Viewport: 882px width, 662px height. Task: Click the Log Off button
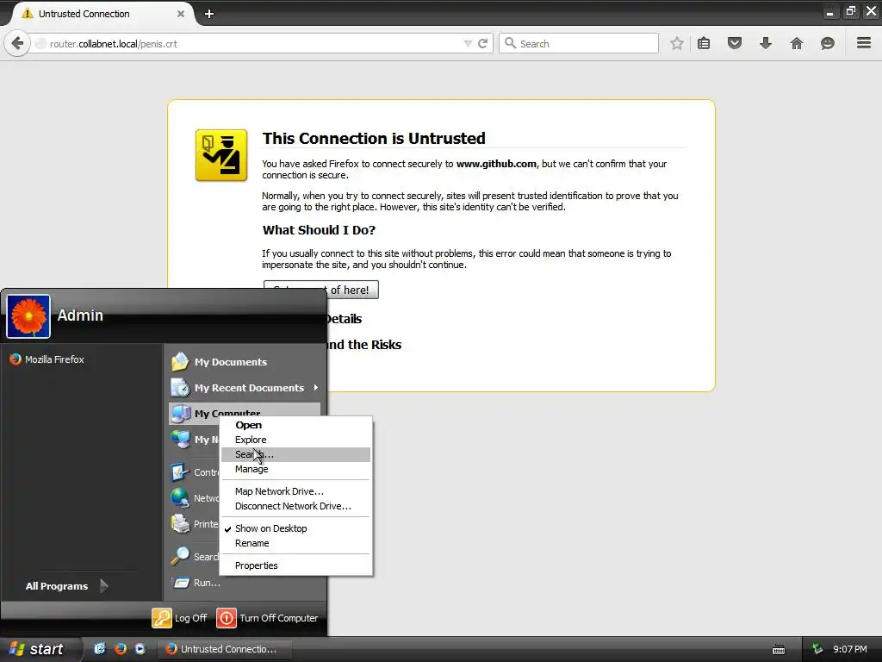[179, 617]
